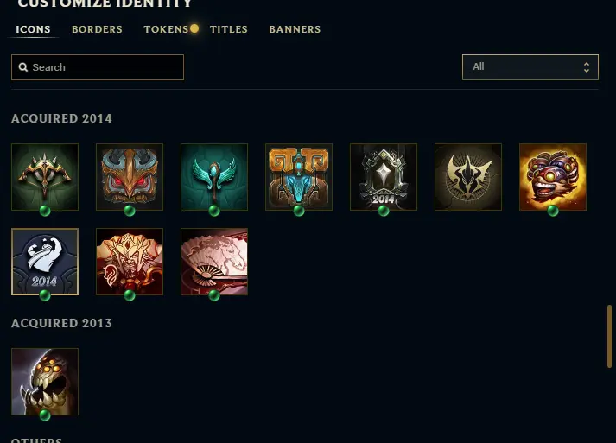This screenshot has width=616, height=443.
Task: Go to the Titles tab
Action: click(229, 29)
